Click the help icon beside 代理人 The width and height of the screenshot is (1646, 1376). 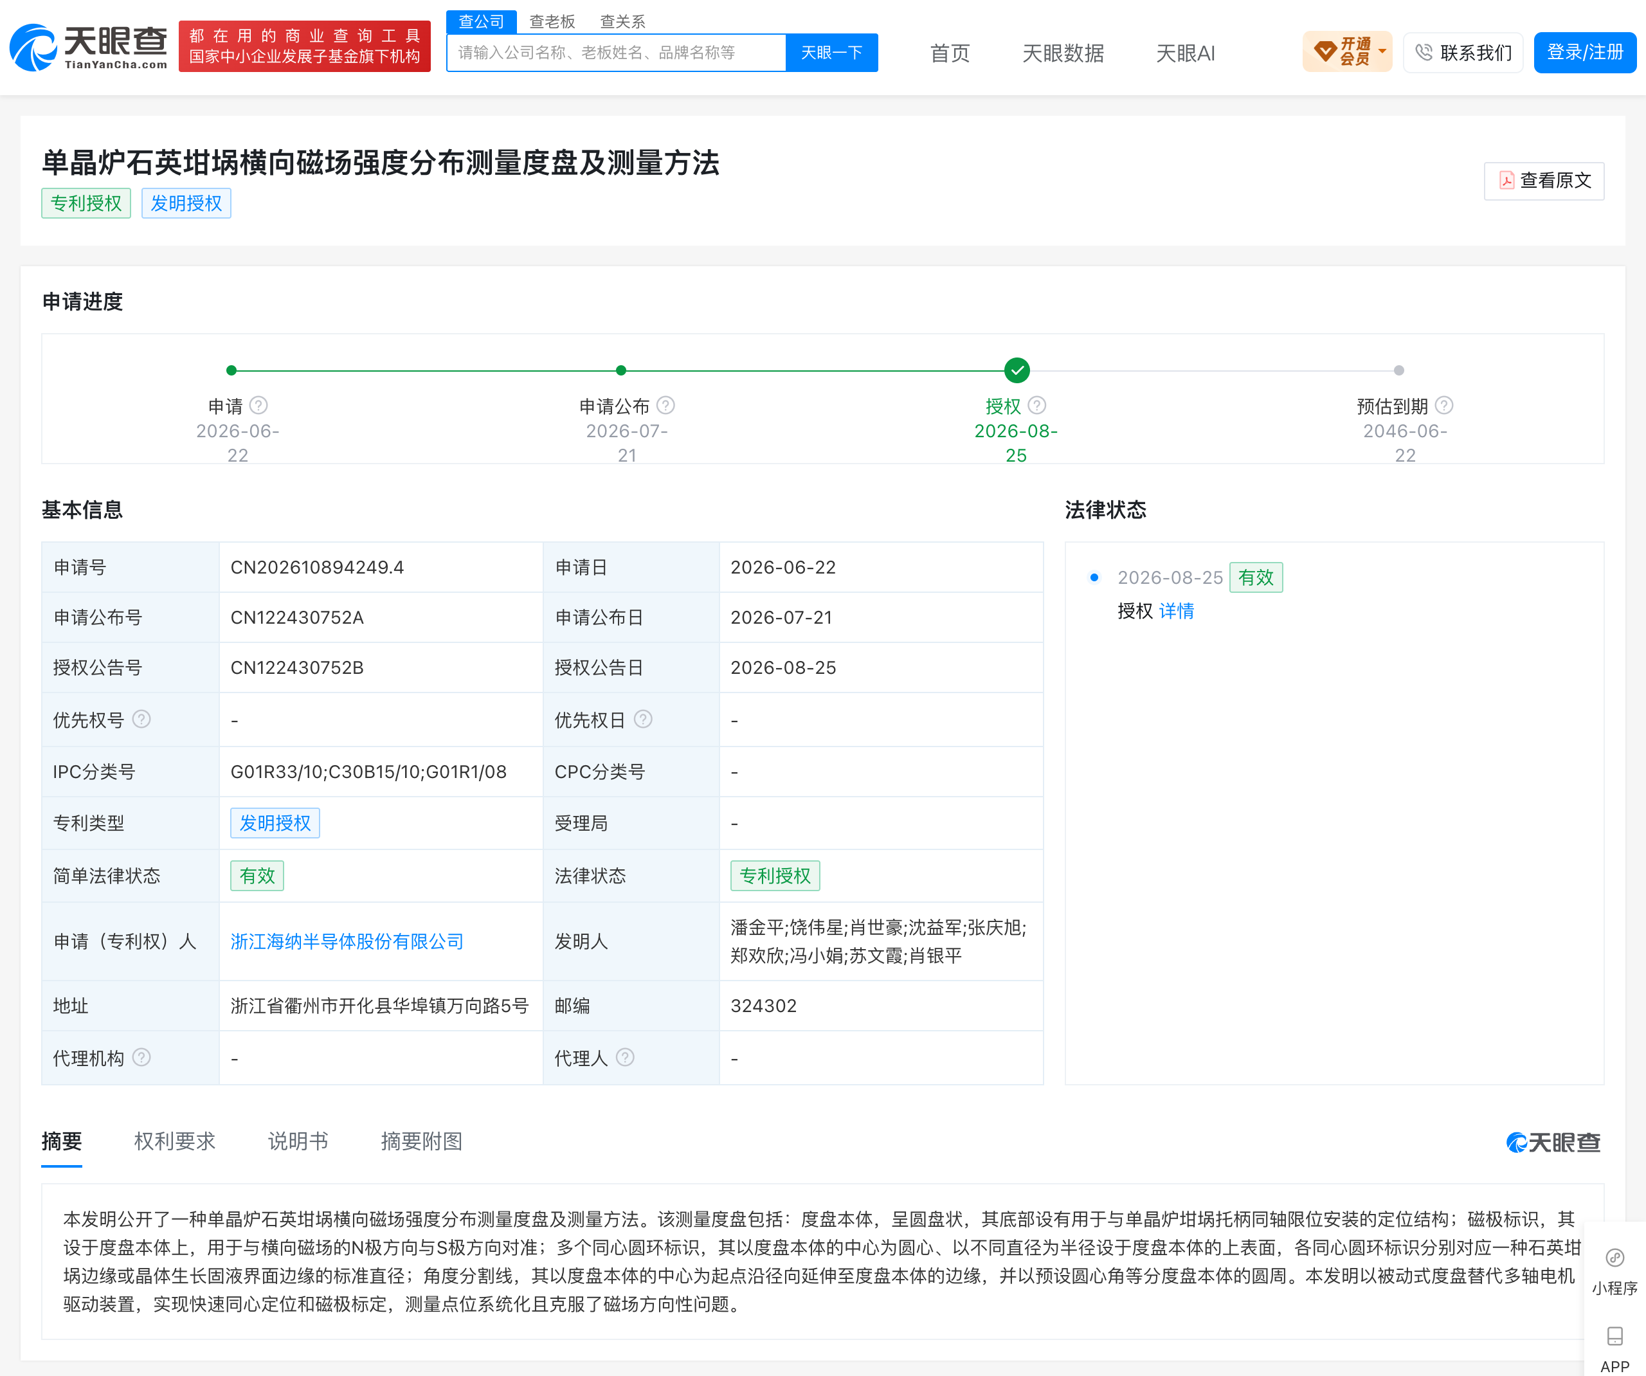point(625,1058)
